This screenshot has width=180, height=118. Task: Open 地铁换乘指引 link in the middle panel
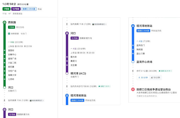click(x=99, y=24)
